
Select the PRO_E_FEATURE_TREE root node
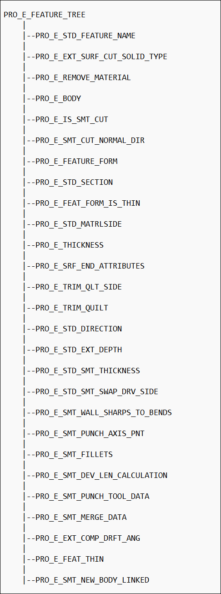point(45,15)
